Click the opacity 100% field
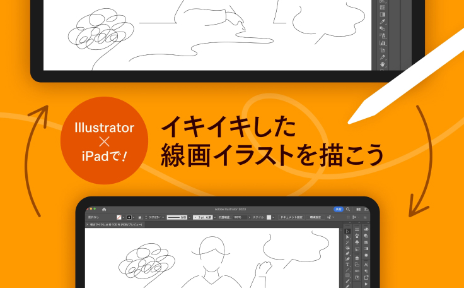 [x=240, y=217]
